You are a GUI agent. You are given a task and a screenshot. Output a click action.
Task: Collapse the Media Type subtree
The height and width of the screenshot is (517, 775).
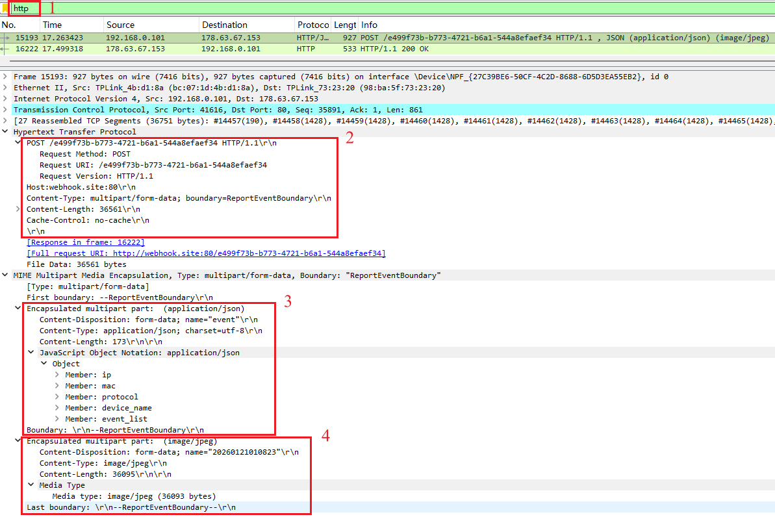click(31, 485)
